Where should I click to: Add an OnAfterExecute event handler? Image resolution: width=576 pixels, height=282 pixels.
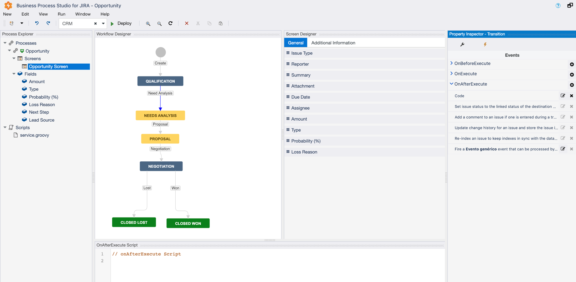572,85
